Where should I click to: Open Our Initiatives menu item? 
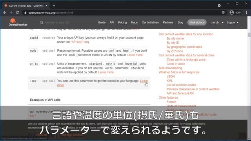150,23
